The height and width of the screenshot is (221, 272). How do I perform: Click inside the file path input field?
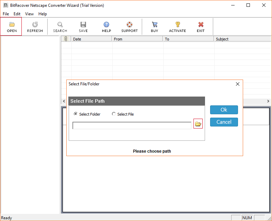click(132, 125)
